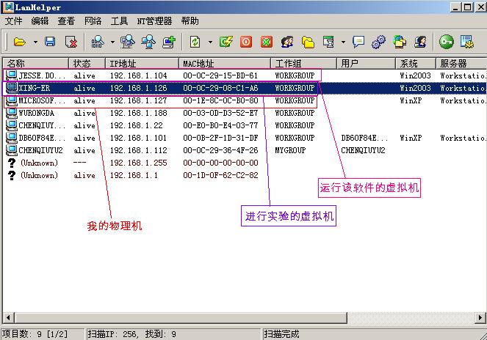This screenshot has width=487, height=340.
Task: Sort by the 工作组 column header
Action: (x=304, y=63)
